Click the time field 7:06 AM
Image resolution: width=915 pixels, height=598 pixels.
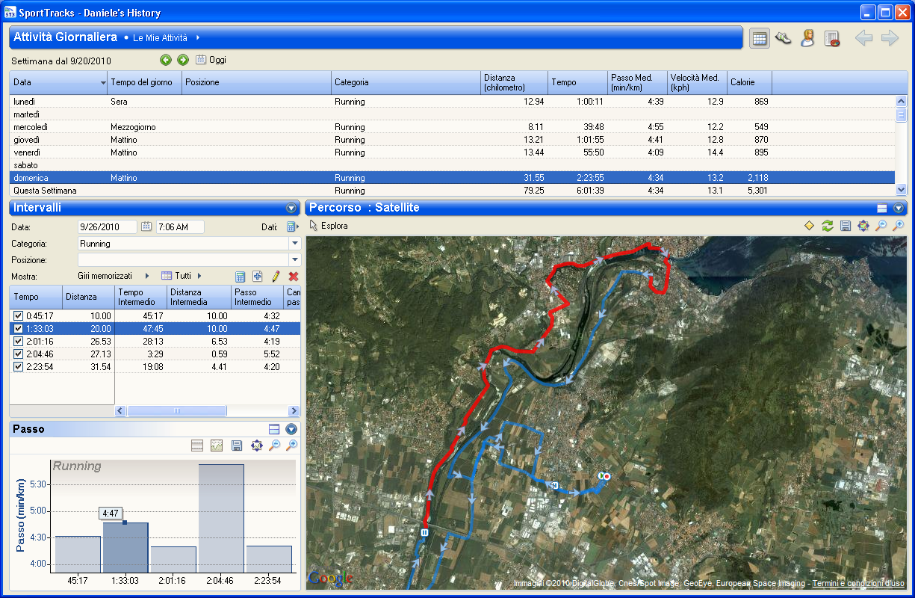point(179,226)
